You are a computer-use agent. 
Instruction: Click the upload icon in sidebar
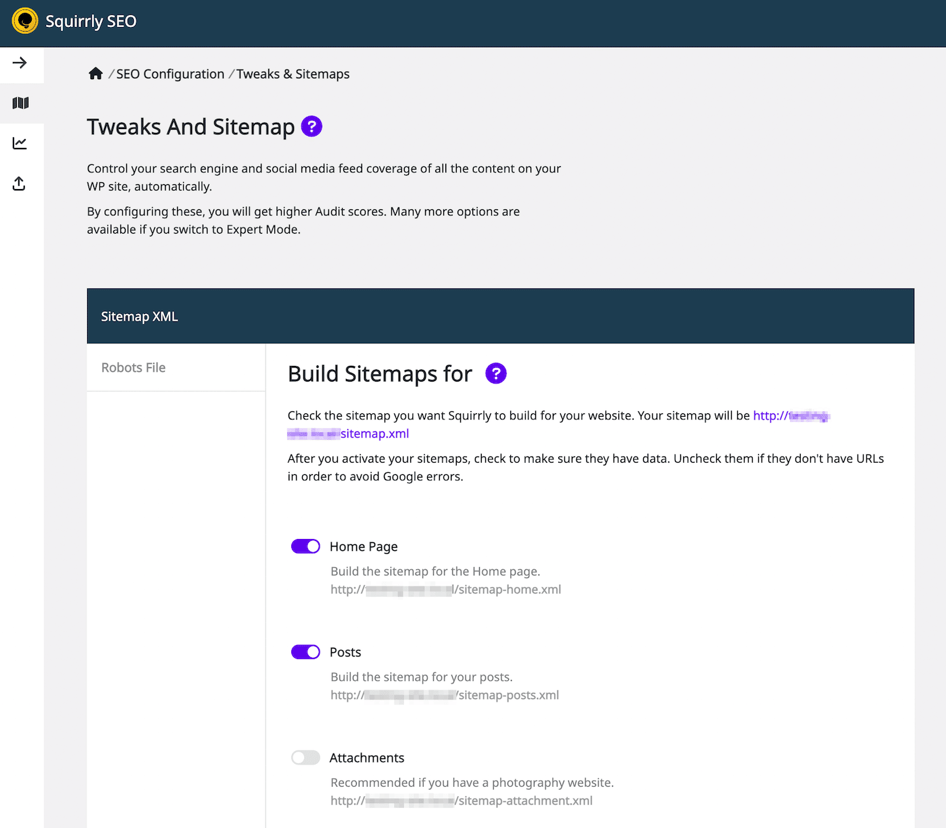pyautogui.click(x=19, y=183)
